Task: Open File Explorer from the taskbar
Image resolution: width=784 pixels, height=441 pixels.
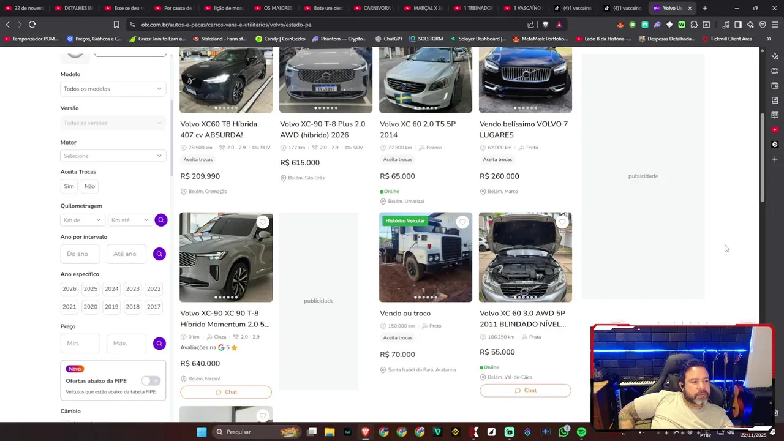Action: coord(330,432)
